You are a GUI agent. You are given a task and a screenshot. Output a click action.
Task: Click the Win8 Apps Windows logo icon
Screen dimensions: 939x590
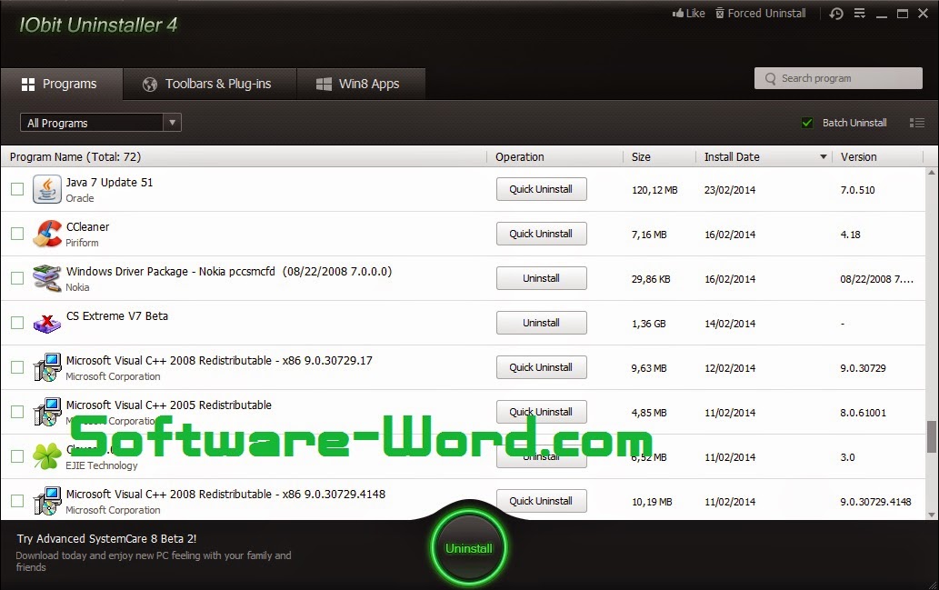pyautogui.click(x=324, y=84)
